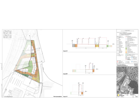This screenshot has width=139, height=98.
Task: Click the legend title box at top
Action: pyautogui.click(x=128, y=31)
